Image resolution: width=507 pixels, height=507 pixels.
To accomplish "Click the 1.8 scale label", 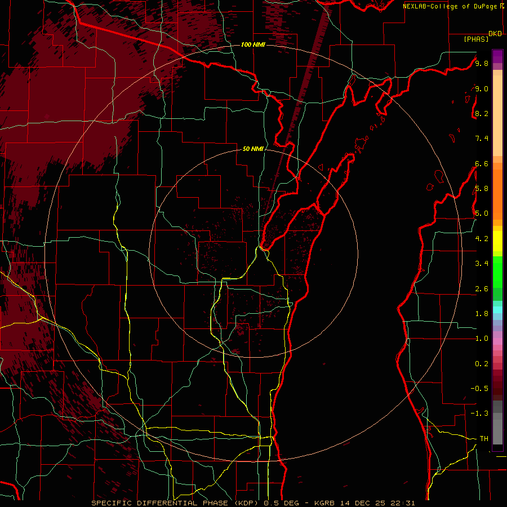I will tap(482, 314).
